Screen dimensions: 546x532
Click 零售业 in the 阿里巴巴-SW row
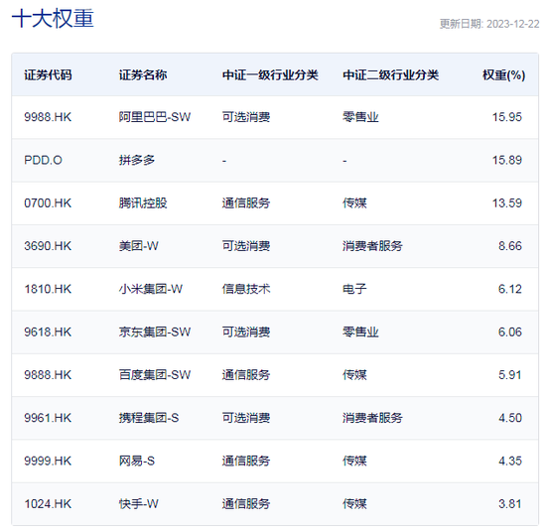tap(360, 117)
